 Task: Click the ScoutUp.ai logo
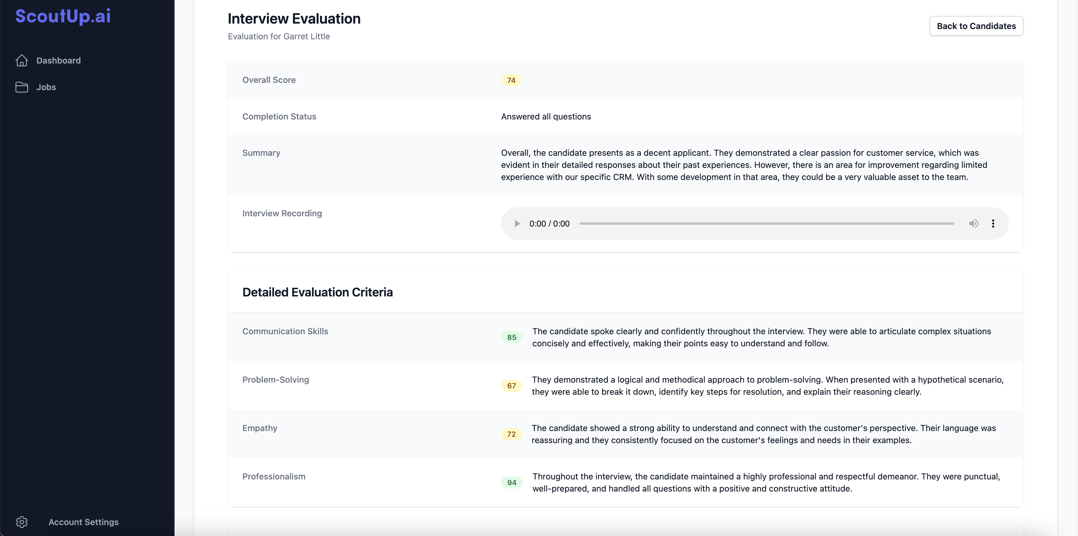tap(62, 16)
